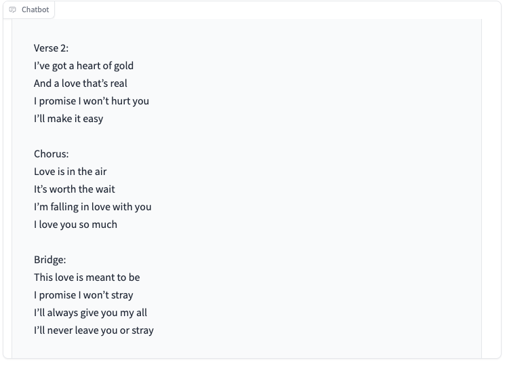Click 'I'll always give you my all' line
This screenshot has width=507, height=367.
(x=91, y=313)
